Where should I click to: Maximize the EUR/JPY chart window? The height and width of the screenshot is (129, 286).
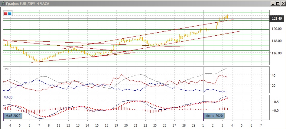(x=278, y=3)
